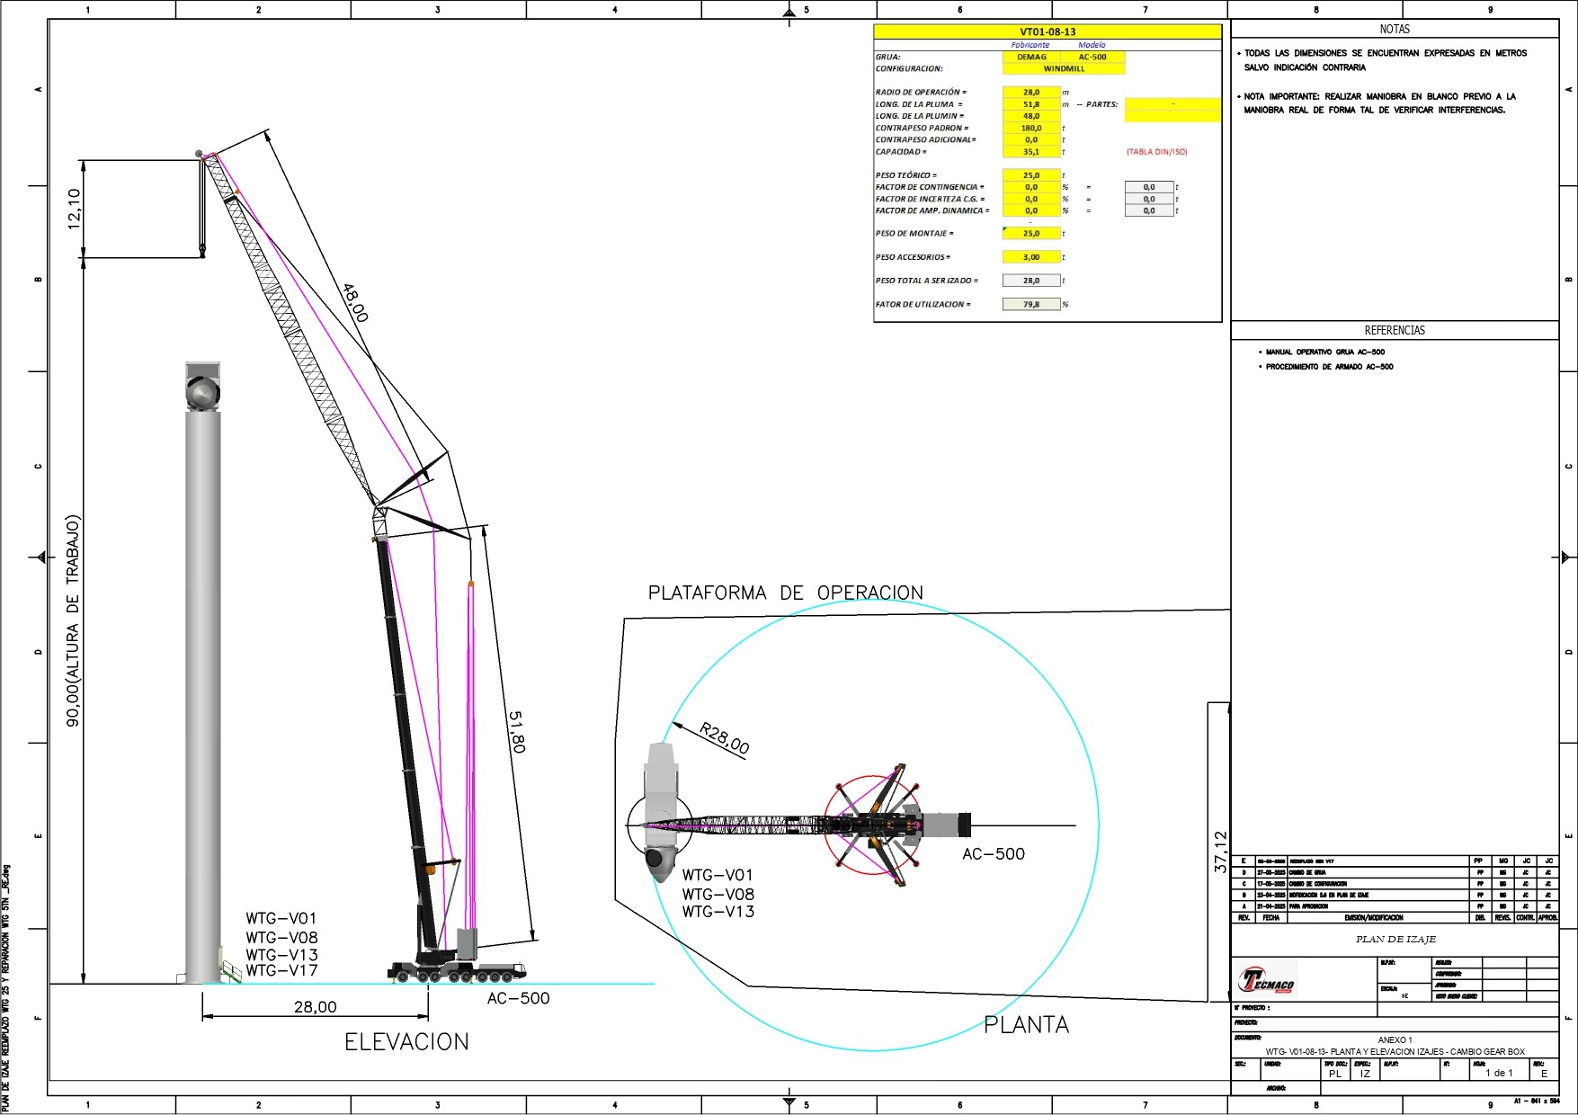Click the PLANTA view title

pyautogui.click(x=1026, y=1025)
